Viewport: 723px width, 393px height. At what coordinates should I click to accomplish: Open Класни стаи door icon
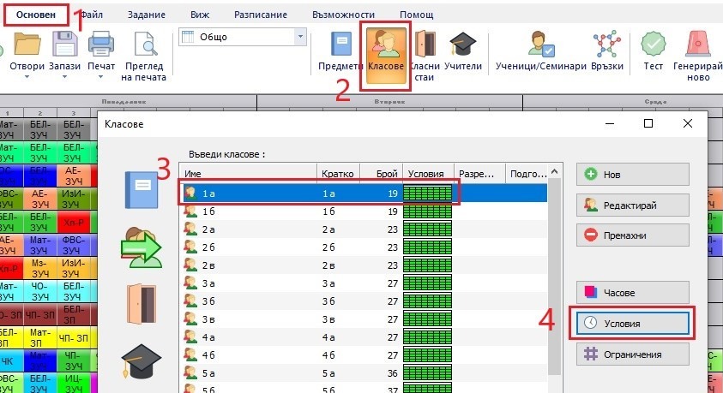[x=425, y=44]
